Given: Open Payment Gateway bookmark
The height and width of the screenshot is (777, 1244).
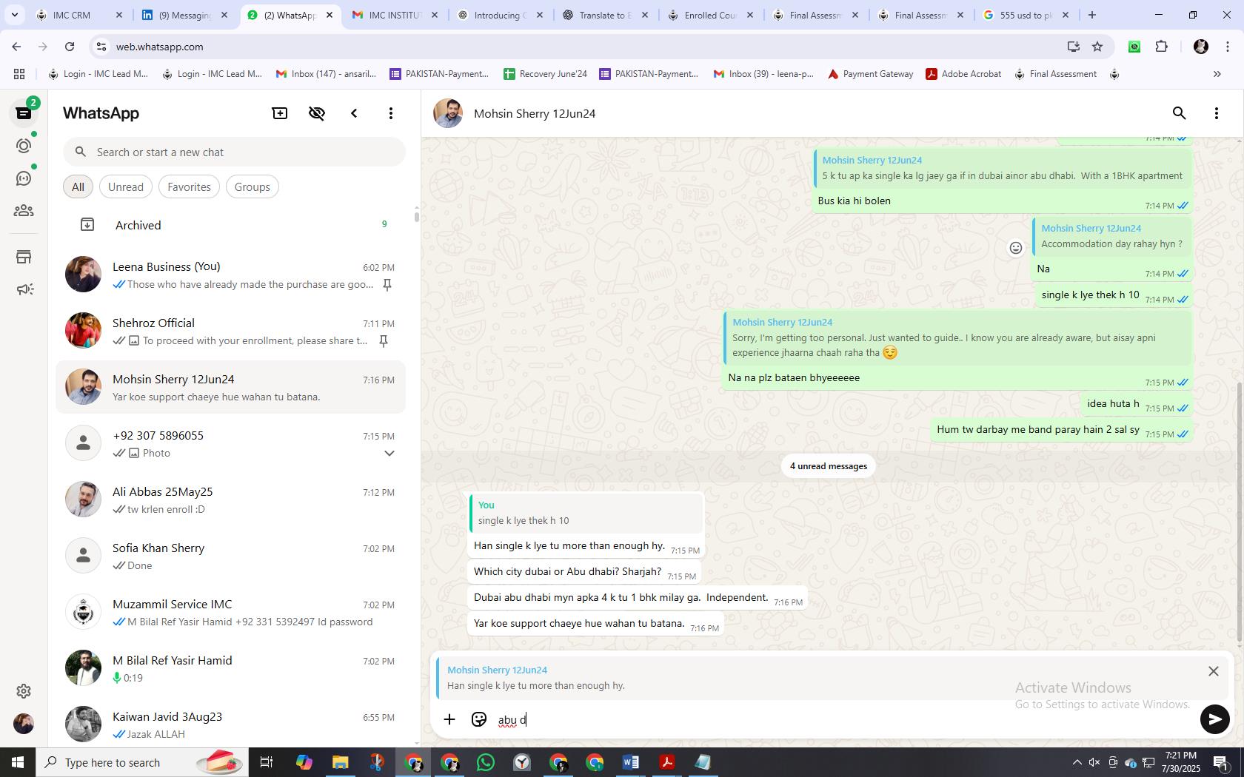Looking at the screenshot, I should (x=870, y=74).
